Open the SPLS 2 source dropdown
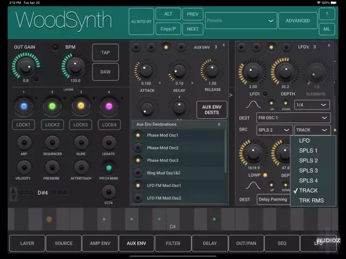Screen dimensions: 346x259 [x=274, y=130]
